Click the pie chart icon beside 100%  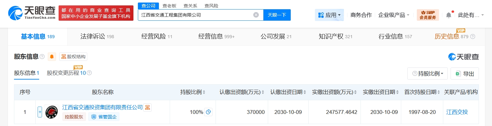pyautogui.click(x=208, y=112)
